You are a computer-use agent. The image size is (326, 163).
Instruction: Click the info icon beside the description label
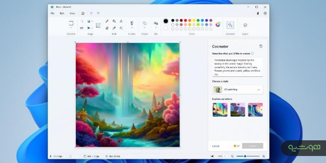(x=252, y=53)
